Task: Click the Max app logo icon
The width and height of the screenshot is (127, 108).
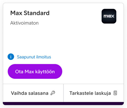Action: tap(109, 16)
